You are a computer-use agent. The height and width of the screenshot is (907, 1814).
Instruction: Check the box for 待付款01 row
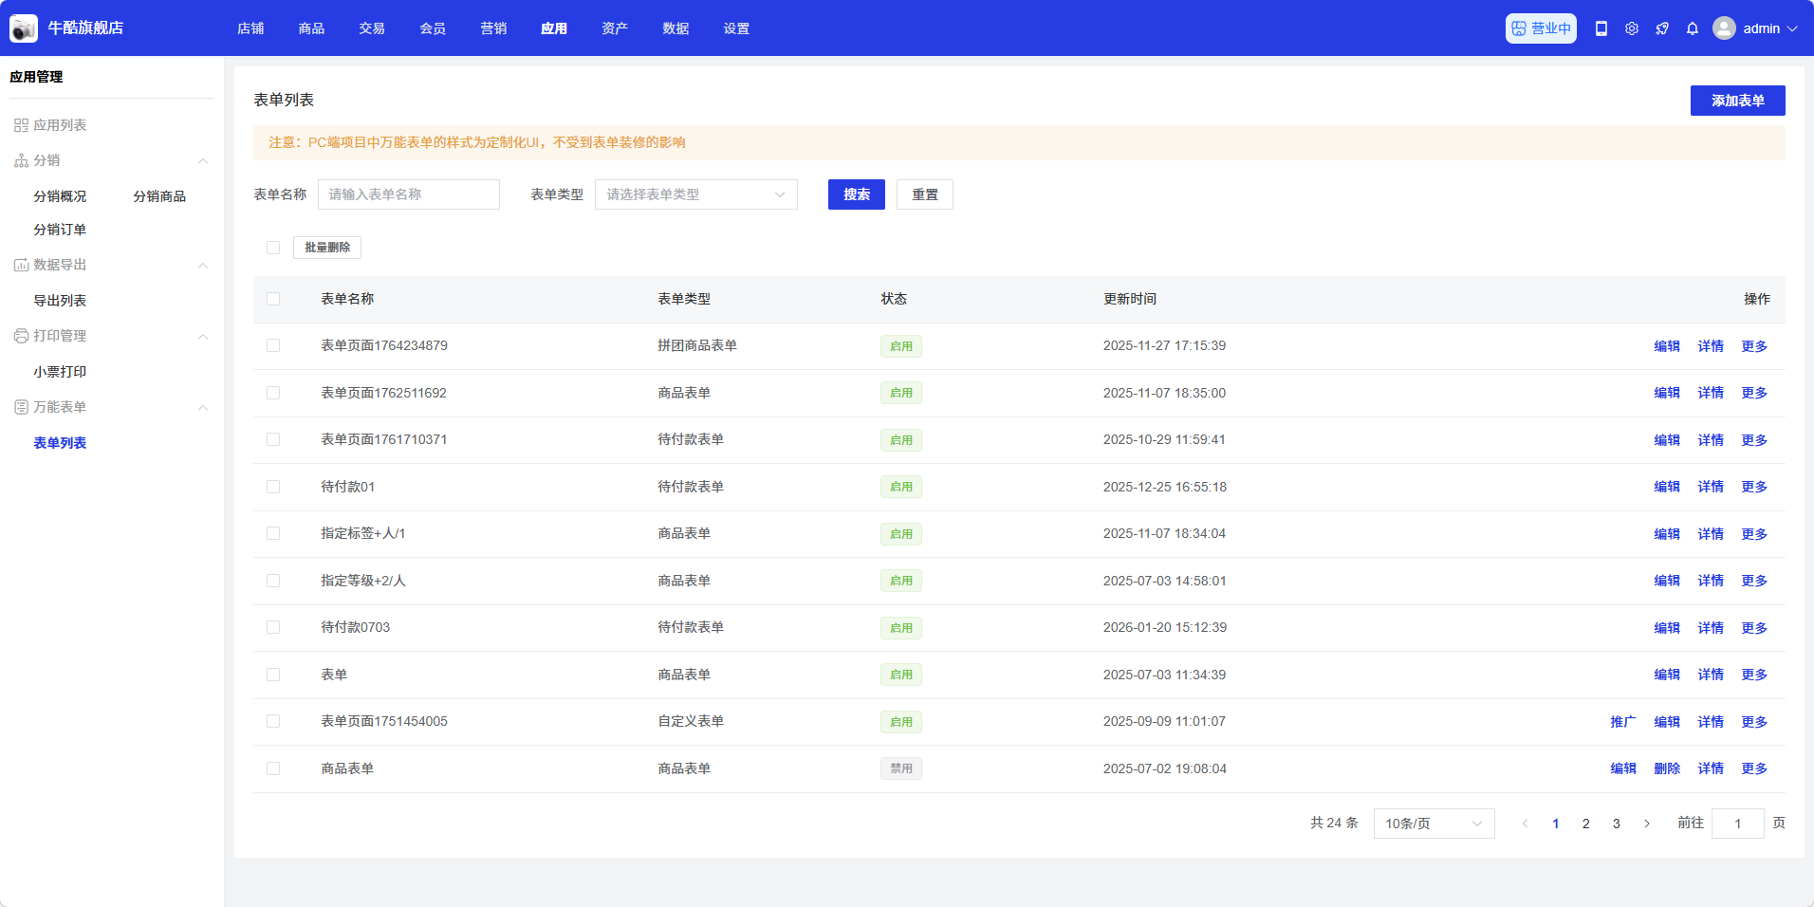pos(273,487)
